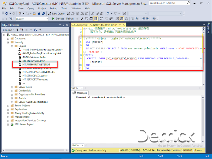Open the Properties side panel tab
Viewport: 212px width, 159px height.
coord(208,28)
